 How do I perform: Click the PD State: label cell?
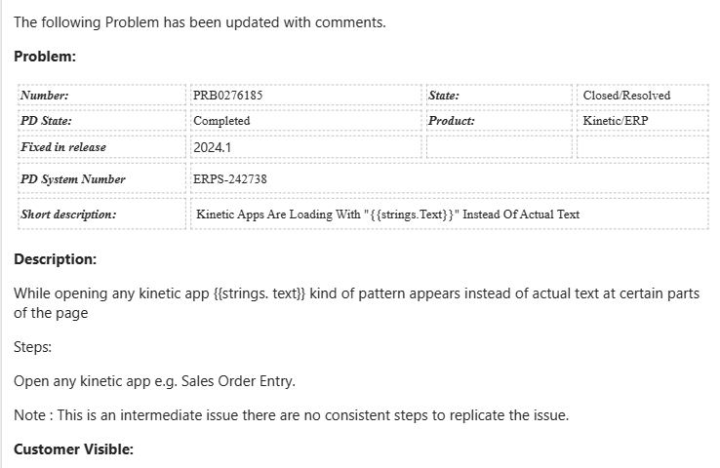(47, 121)
